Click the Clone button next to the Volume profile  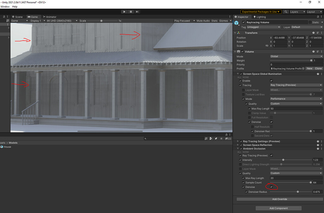[318, 68]
